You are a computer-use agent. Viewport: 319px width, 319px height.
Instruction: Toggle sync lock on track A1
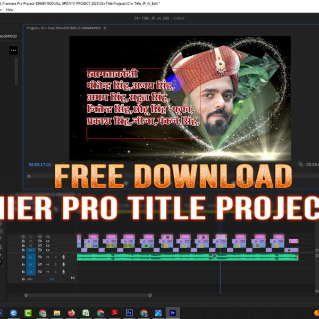coord(40,257)
